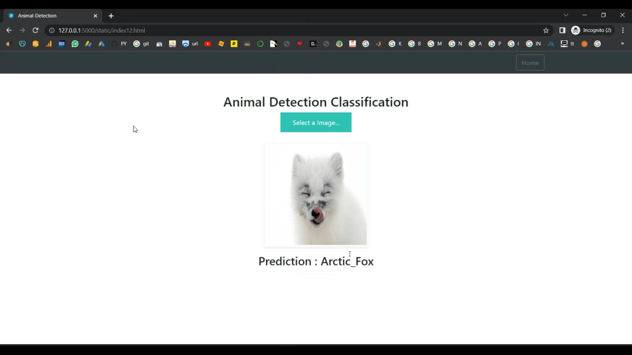Image resolution: width=632 pixels, height=355 pixels.
Task: Reload the current page
Action: pyautogui.click(x=35, y=30)
